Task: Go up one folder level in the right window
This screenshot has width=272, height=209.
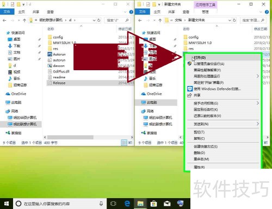Action: [x=160, y=20]
